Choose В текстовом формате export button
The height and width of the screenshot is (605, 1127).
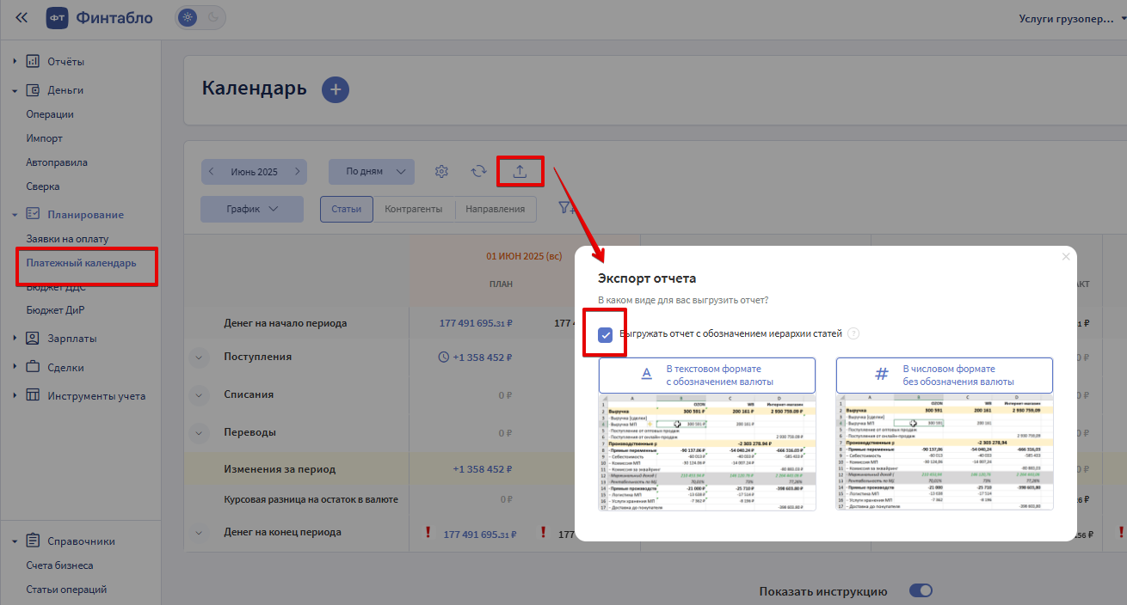click(707, 375)
